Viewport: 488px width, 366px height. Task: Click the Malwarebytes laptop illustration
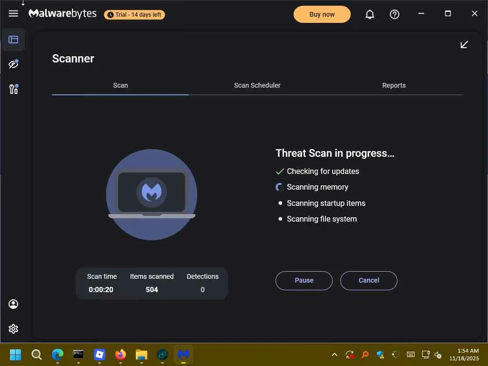click(x=152, y=195)
